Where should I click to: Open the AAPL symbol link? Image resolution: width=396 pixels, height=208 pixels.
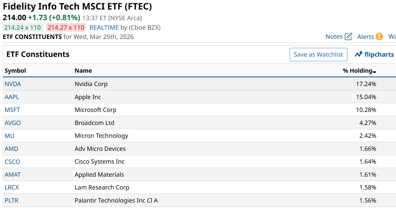pyautogui.click(x=12, y=97)
